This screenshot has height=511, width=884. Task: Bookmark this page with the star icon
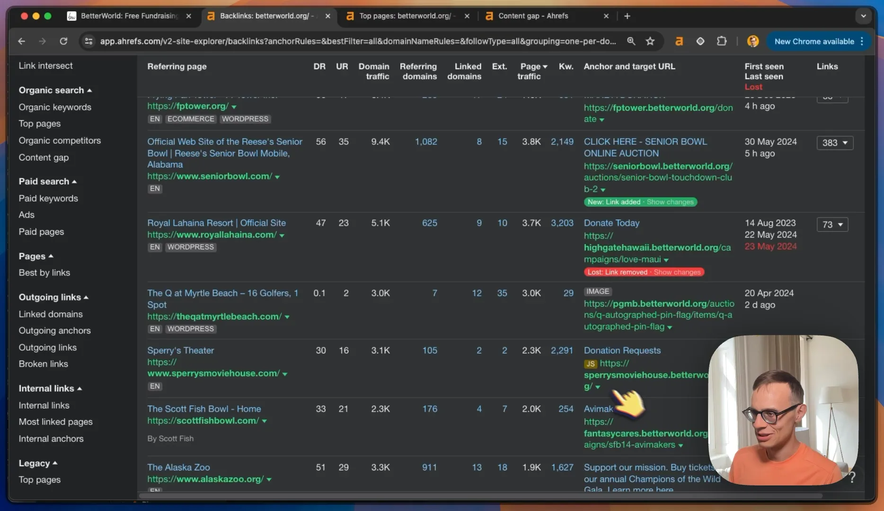click(650, 41)
